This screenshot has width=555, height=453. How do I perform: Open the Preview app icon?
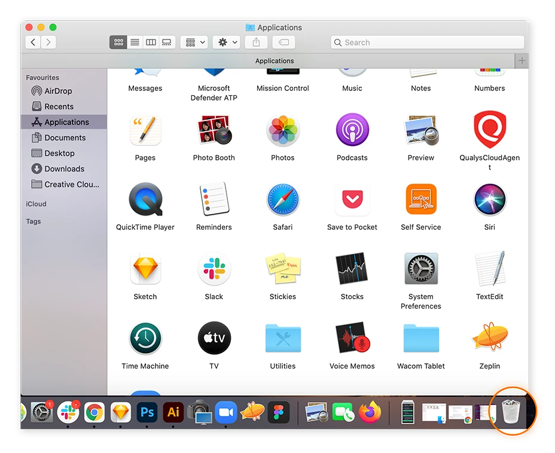(421, 130)
